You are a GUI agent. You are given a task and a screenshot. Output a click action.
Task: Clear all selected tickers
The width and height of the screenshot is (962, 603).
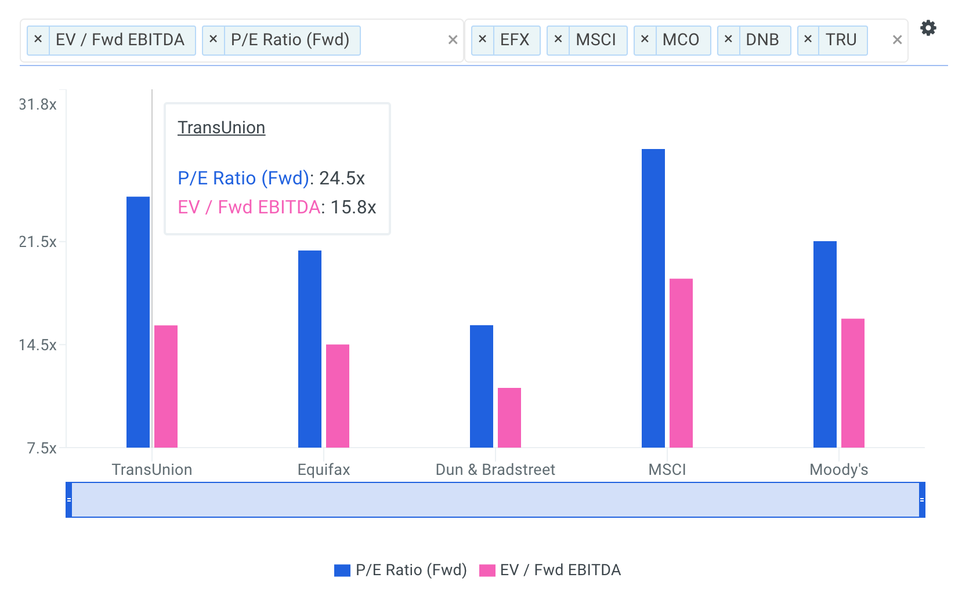(x=897, y=40)
